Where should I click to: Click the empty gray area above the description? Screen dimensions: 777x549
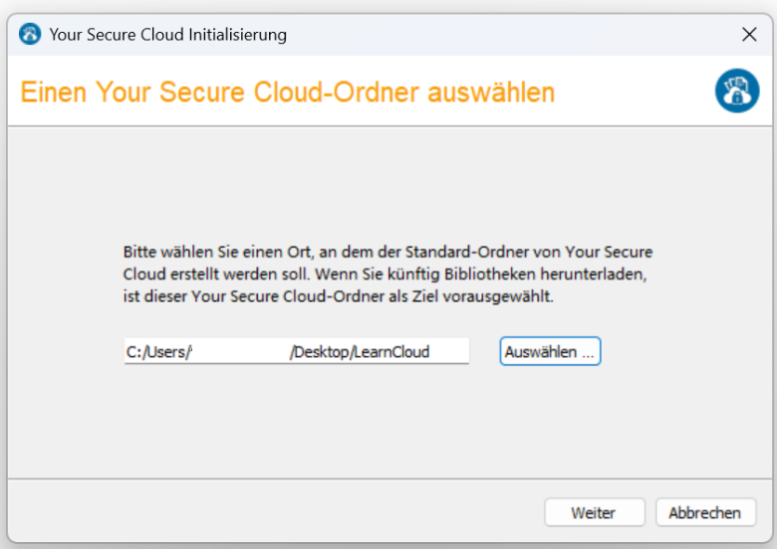point(388,183)
